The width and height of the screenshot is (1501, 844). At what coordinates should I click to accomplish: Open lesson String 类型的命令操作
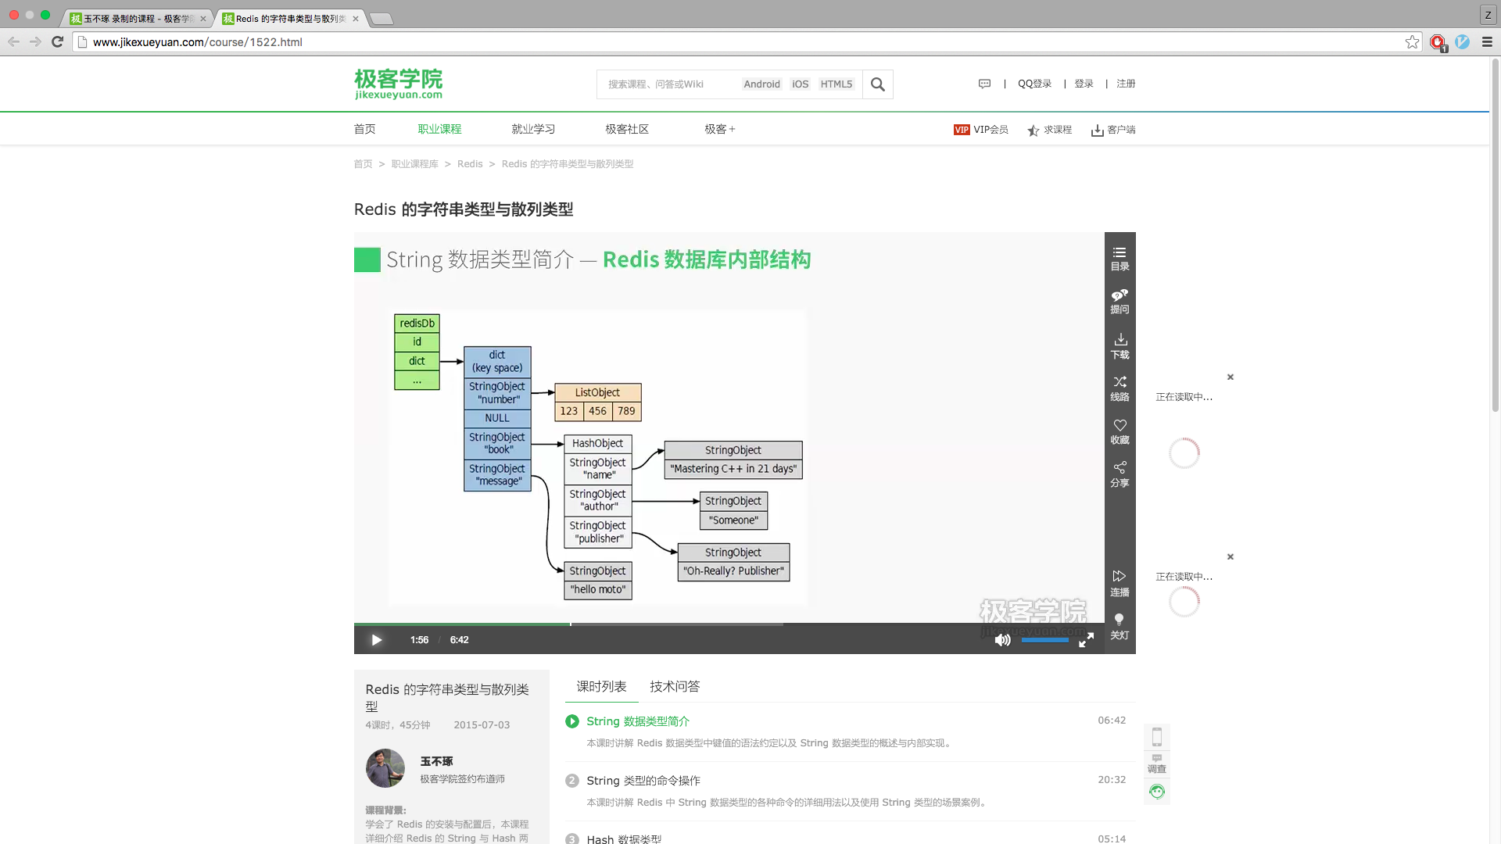(643, 780)
